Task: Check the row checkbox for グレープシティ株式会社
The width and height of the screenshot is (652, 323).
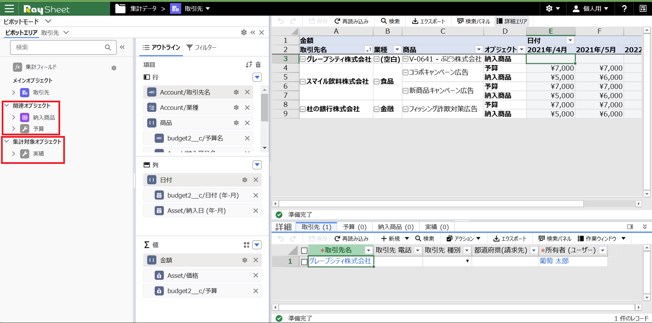Action: click(x=304, y=262)
